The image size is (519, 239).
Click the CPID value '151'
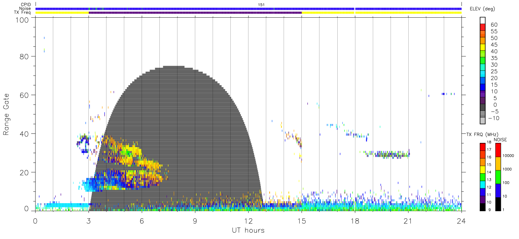261,5
